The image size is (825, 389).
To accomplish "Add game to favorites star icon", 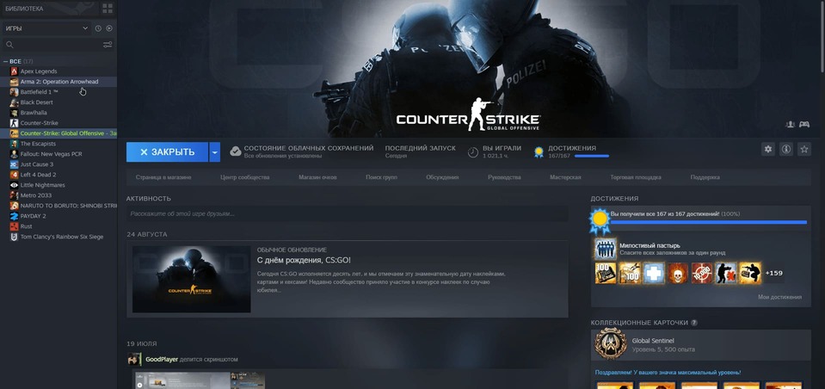I will pos(804,149).
